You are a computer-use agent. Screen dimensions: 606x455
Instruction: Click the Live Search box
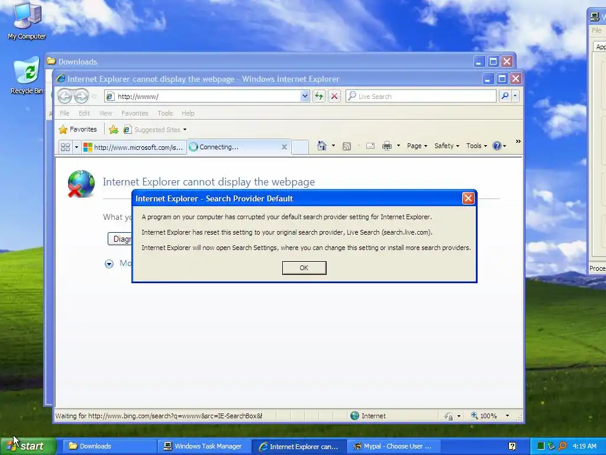click(x=421, y=97)
